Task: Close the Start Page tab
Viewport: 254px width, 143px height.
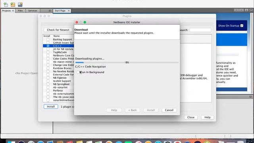Action: (x=69, y=11)
